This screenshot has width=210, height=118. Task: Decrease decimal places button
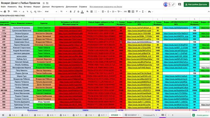[x=31, y=12]
